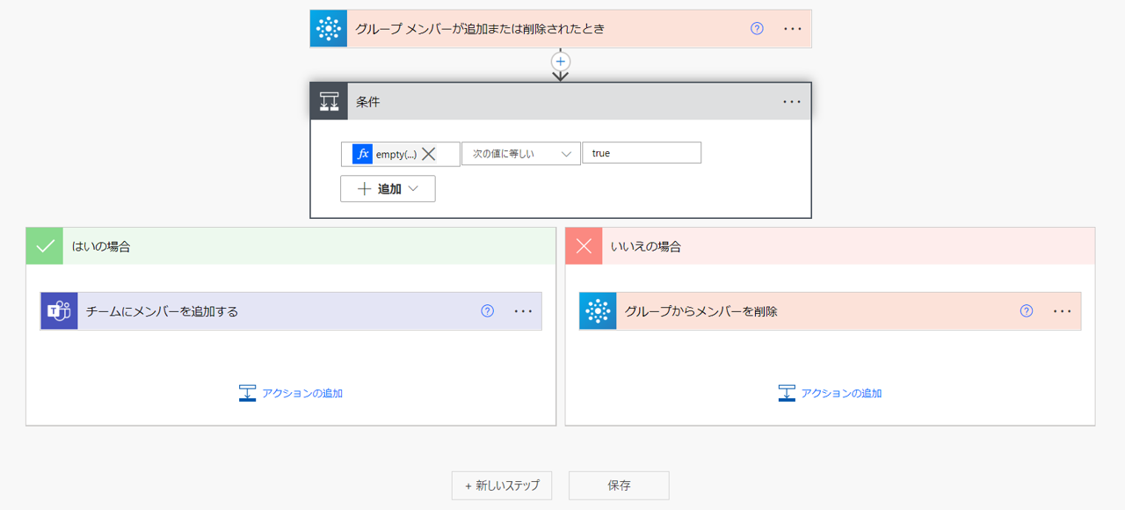Open the 条件 card options menu
The image size is (1125, 510).
coord(791,101)
